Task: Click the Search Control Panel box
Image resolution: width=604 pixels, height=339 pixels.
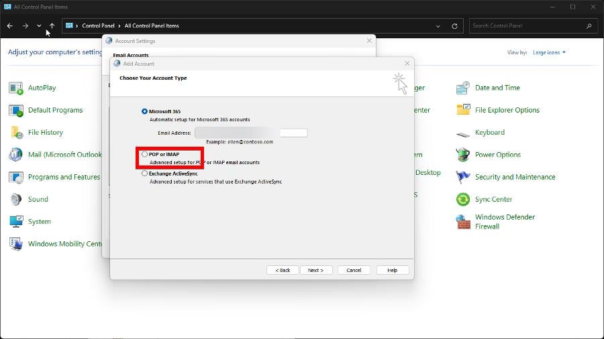Action: (x=534, y=25)
